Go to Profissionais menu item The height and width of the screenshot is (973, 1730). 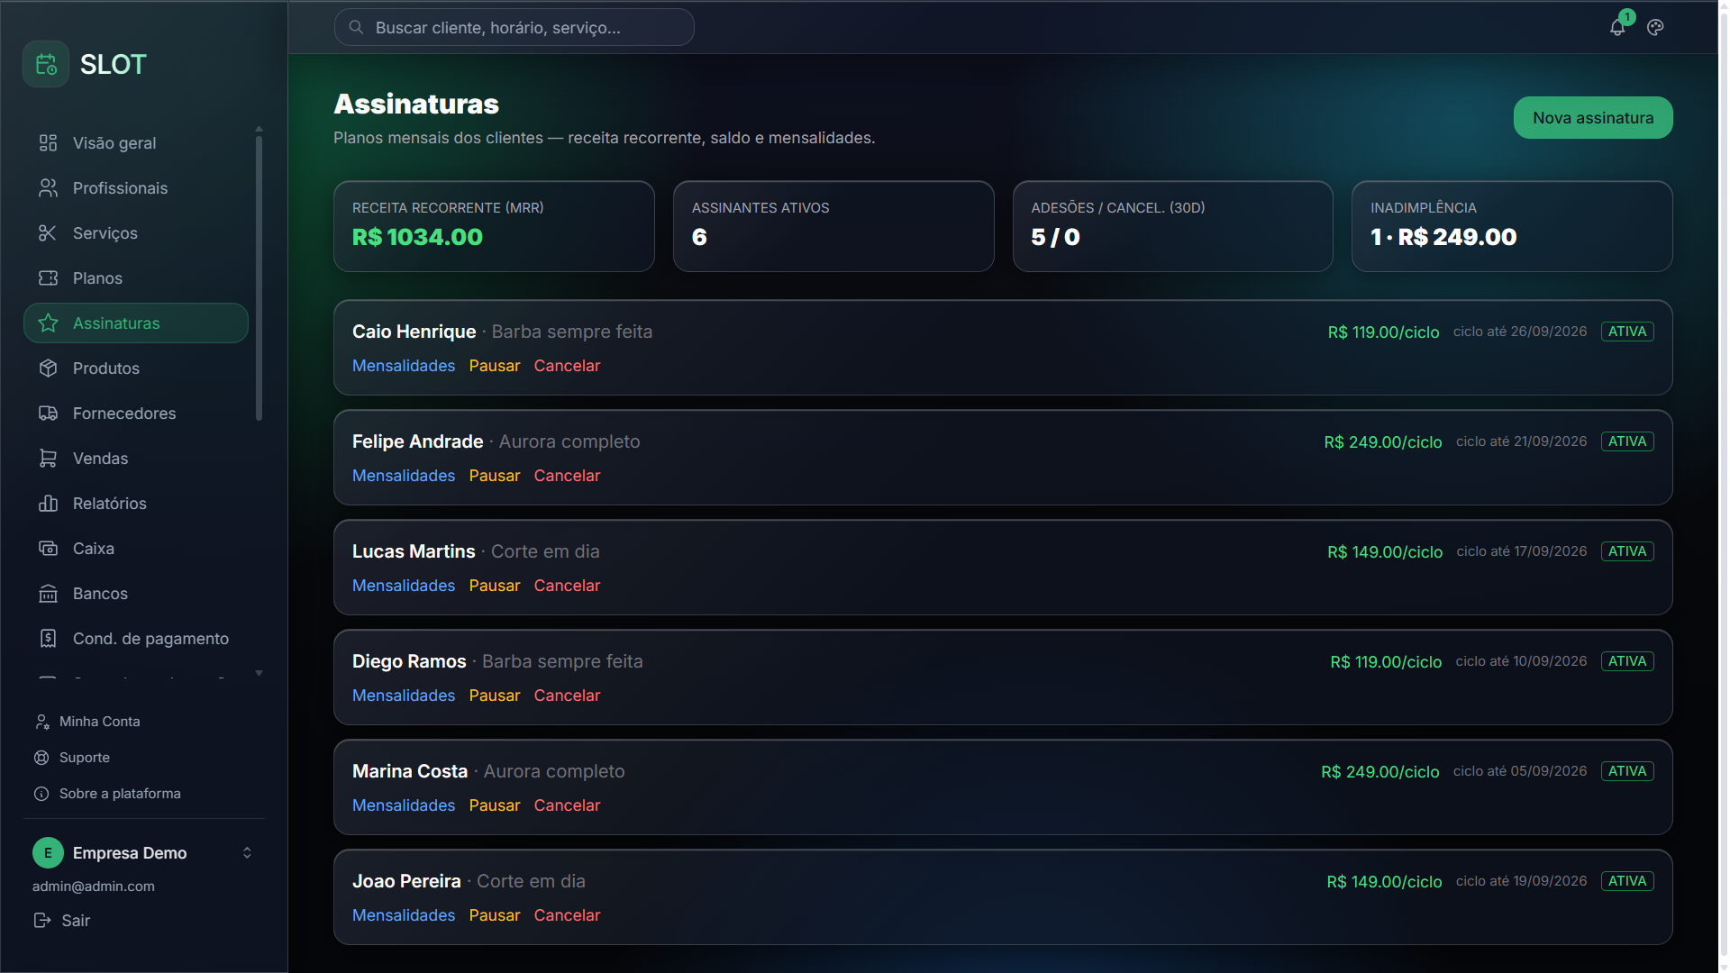point(136,188)
